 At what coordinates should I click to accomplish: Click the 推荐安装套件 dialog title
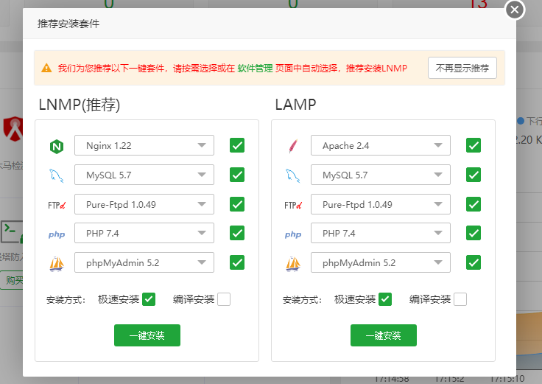pos(68,24)
